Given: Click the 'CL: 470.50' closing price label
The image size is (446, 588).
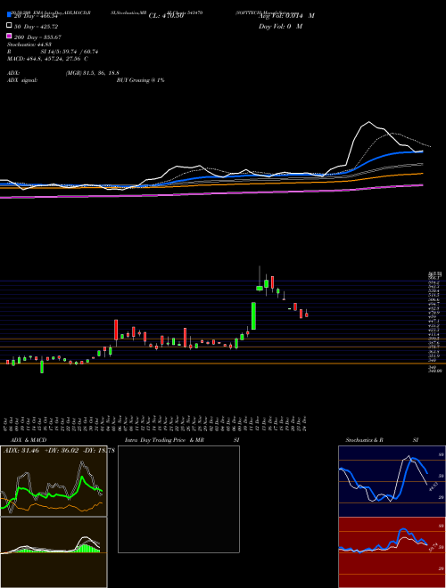Looking at the screenshot, I should click(x=166, y=16).
